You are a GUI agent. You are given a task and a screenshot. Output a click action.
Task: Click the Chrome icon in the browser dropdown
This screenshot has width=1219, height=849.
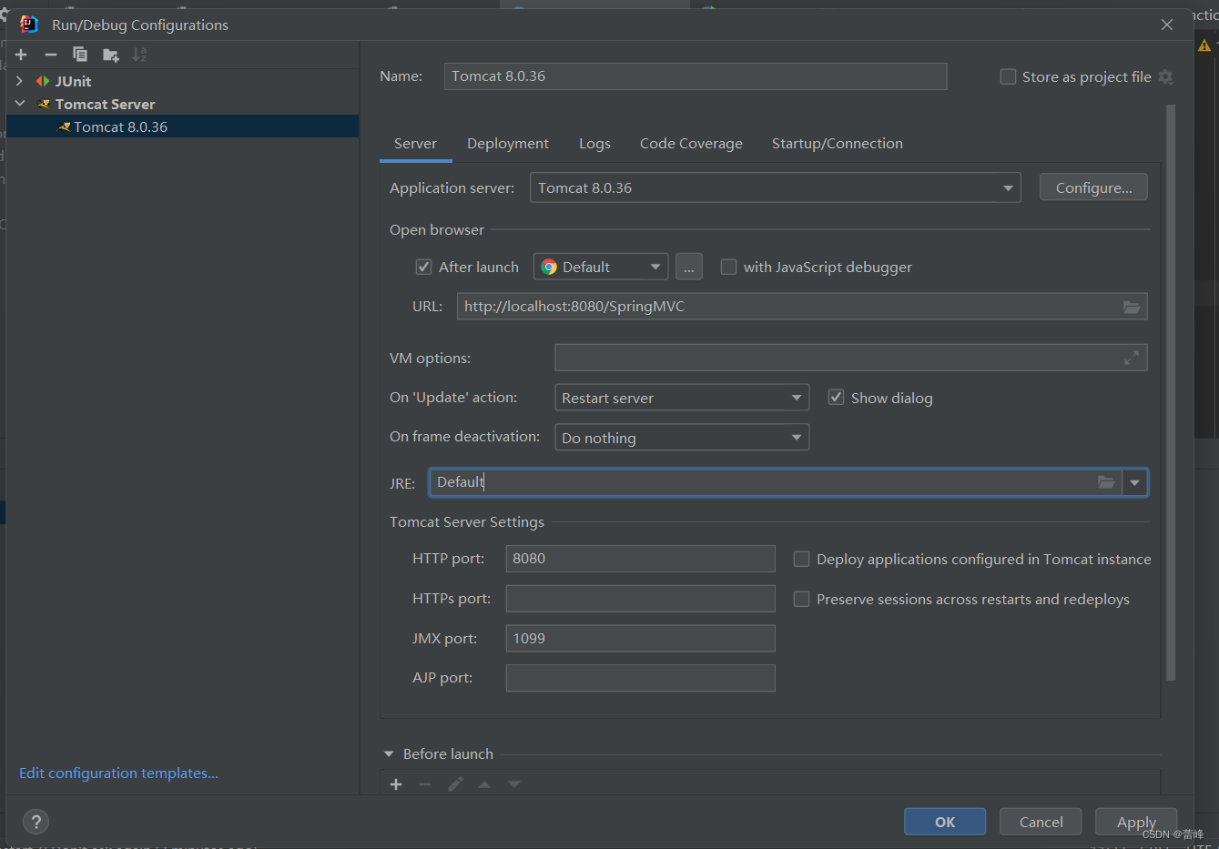549,267
